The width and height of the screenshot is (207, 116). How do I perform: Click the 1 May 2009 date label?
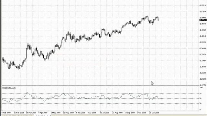tap(55, 113)
